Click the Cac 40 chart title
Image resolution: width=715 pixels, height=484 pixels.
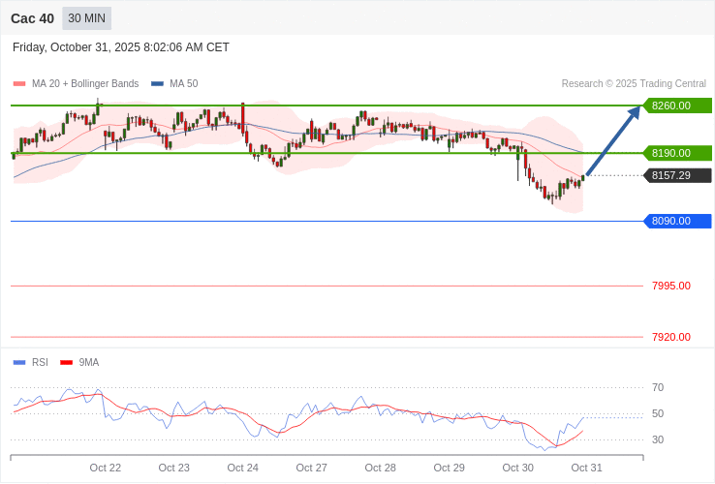point(33,18)
